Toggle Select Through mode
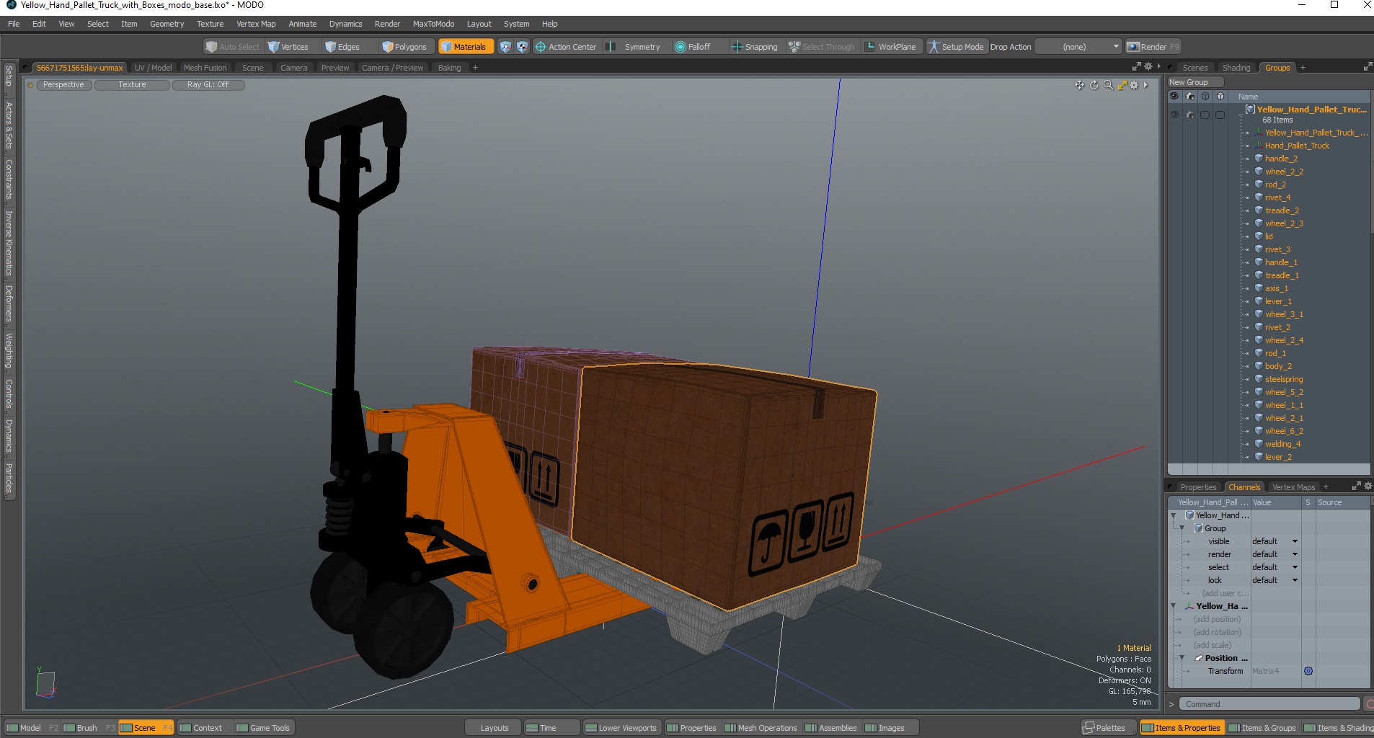This screenshot has height=738, width=1374. click(x=822, y=47)
